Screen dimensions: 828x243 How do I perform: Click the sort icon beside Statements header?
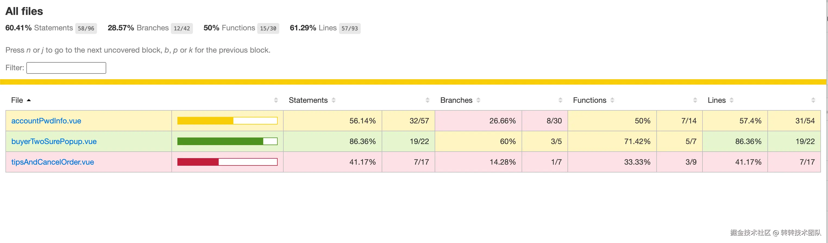[x=334, y=100]
